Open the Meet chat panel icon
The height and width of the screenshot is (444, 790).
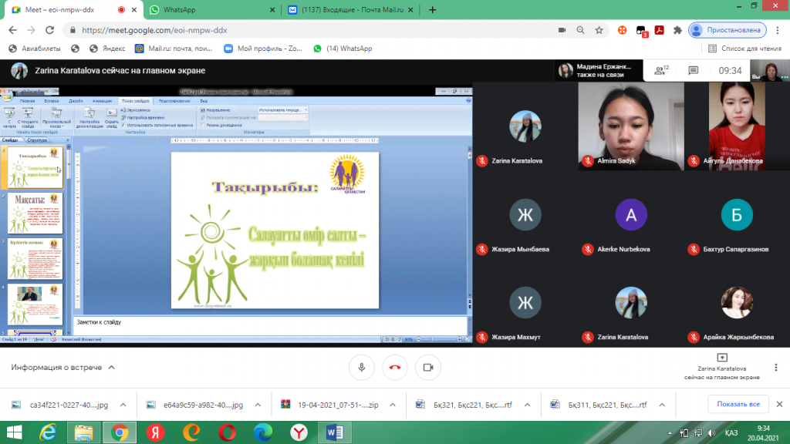click(x=693, y=70)
